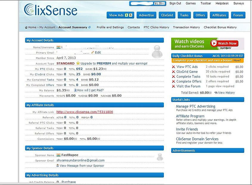
Task: Open Visit the Forum checklist item
Action: 188,86
